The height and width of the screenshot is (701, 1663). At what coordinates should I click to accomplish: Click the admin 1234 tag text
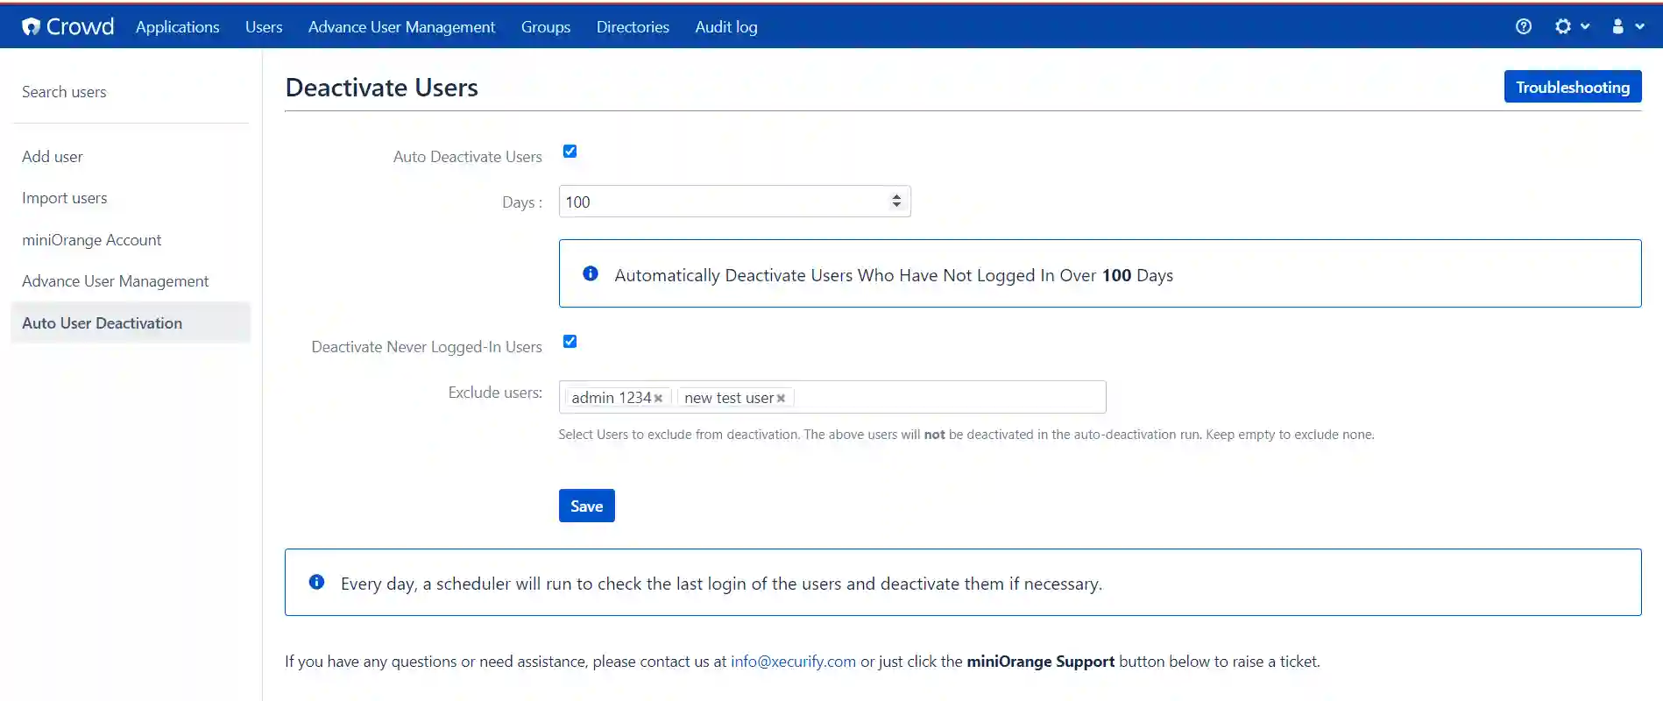[612, 398]
